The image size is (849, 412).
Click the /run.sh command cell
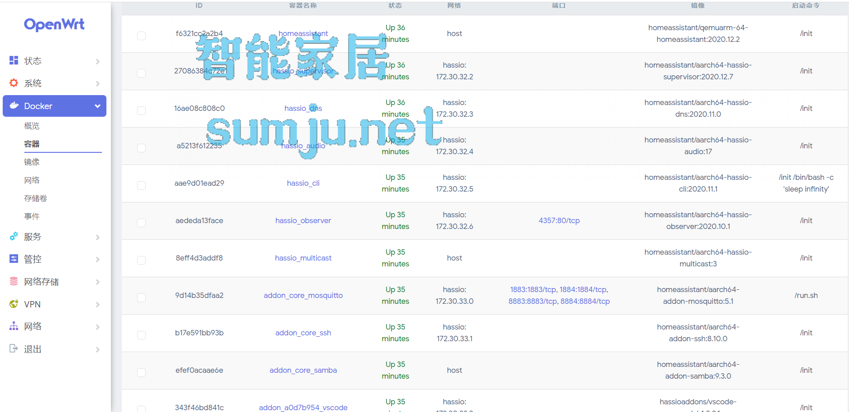click(x=806, y=295)
